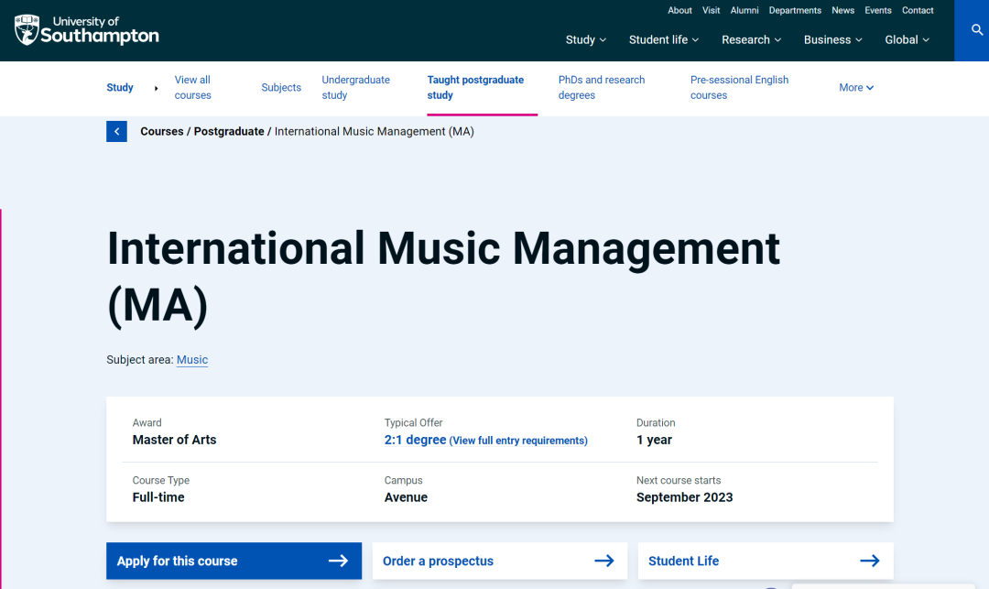Click the Full-time course type value
This screenshot has width=989, height=589.
pyautogui.click(x=158, y=496)
